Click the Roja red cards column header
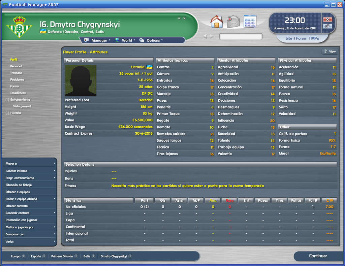 (x=229, y=200)
